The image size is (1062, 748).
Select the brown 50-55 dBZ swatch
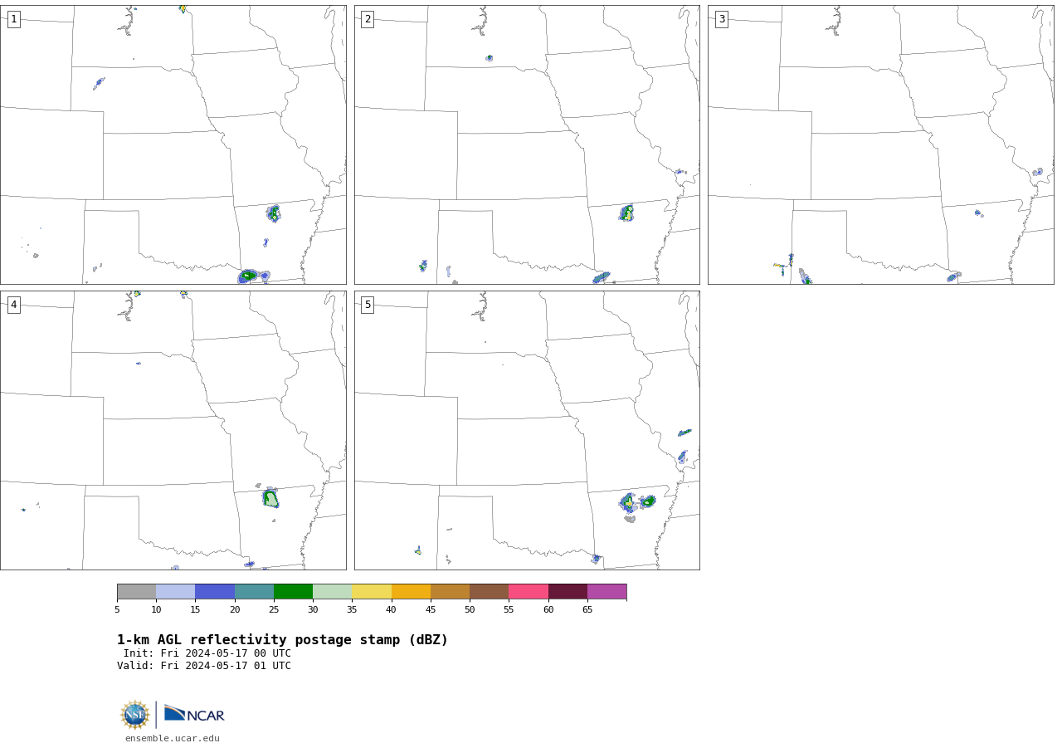[x=489, y=592]
